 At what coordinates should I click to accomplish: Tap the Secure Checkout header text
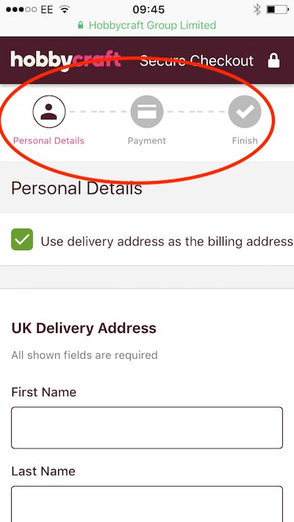click(x=196, y=61)
